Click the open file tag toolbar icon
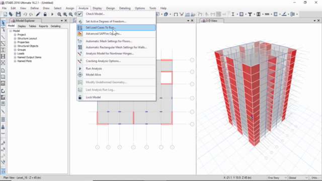This screenshot has height=181, width=322. [x=11, y=14]
